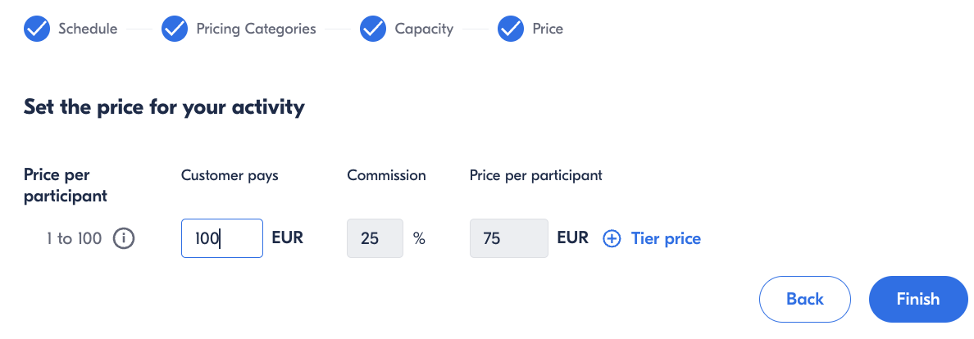Select the Price step label
The image size is (974, 339).
(x=548, y=29)
